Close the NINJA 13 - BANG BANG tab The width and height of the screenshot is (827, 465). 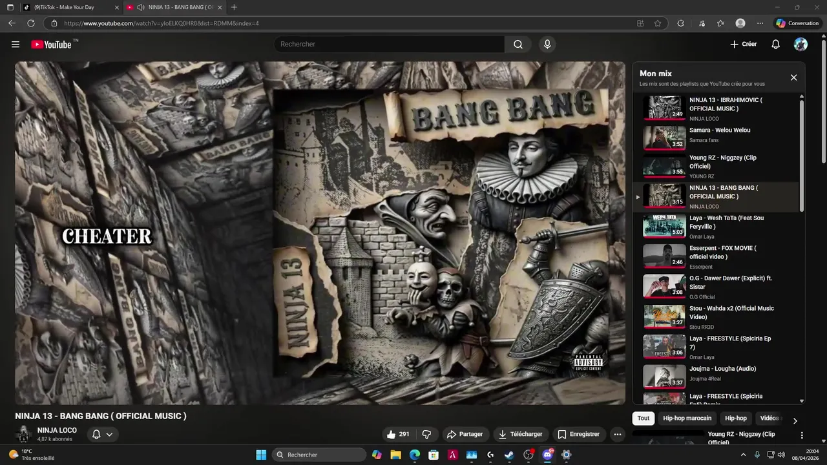click(220, 7)
